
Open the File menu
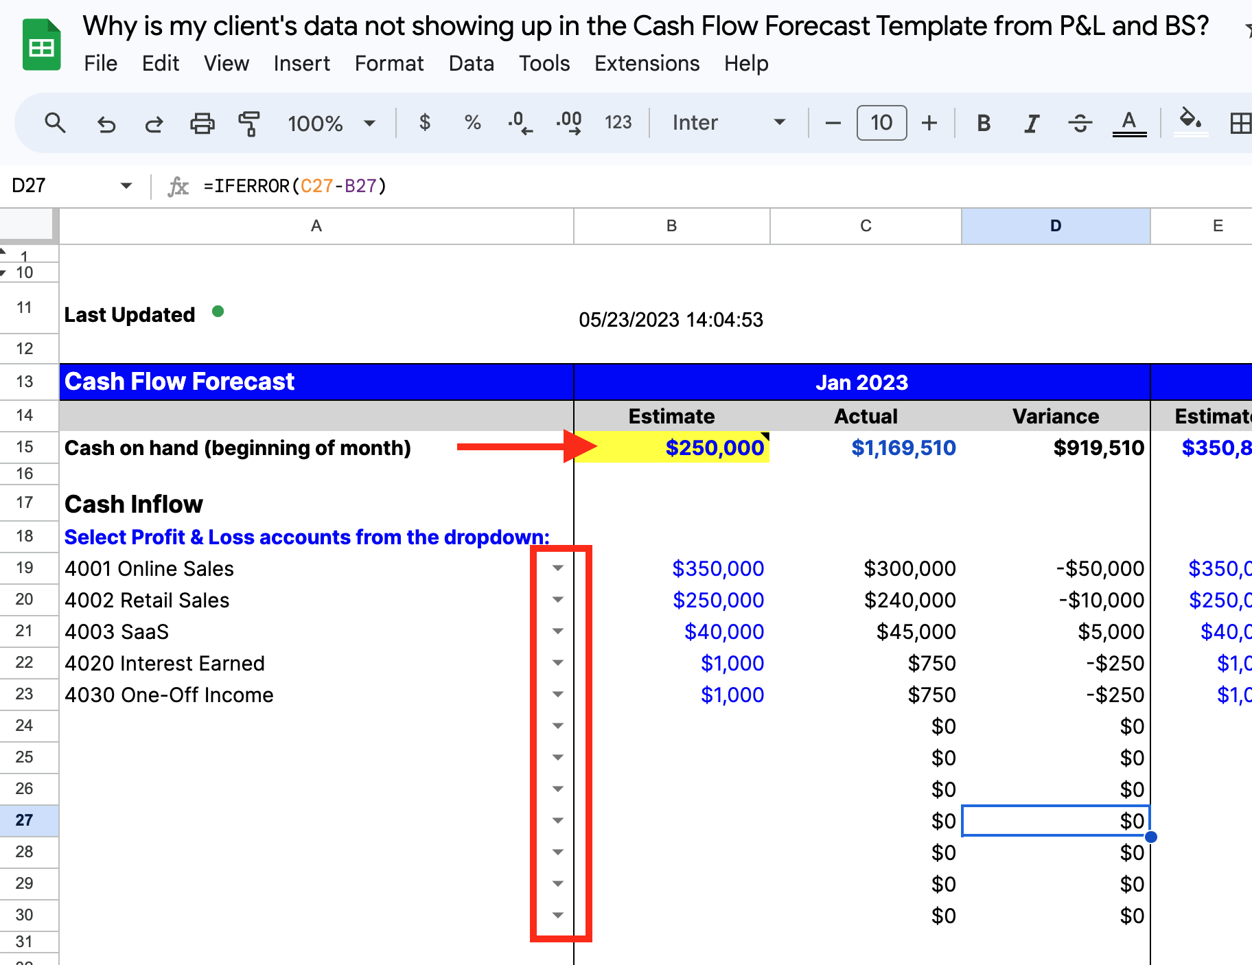(x=100, y=64)
